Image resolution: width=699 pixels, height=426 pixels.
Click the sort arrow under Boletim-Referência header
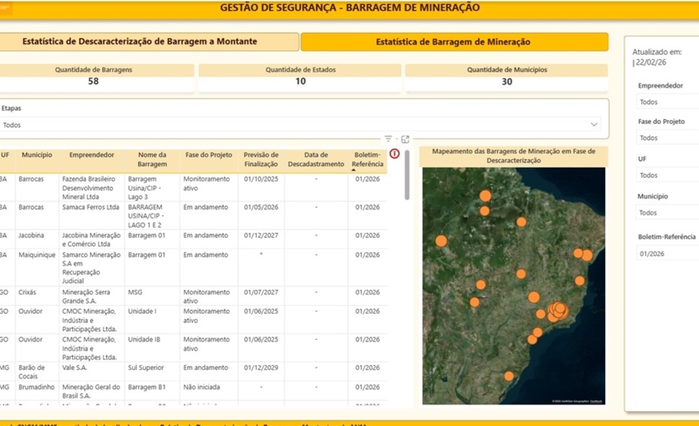coord(353,170)
